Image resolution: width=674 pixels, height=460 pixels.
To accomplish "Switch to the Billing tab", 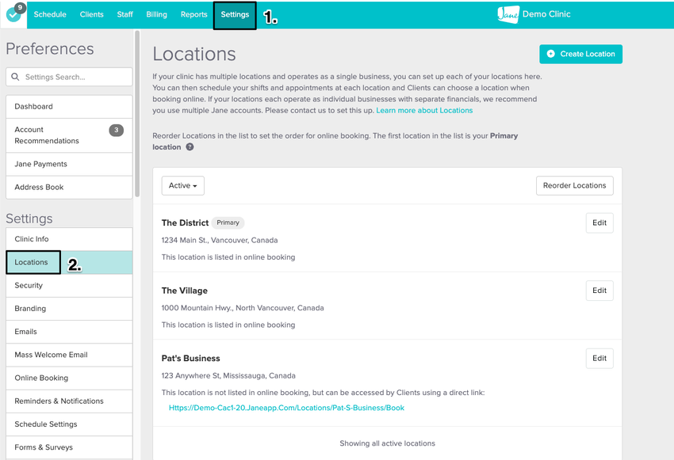I will tap(156, 14).
